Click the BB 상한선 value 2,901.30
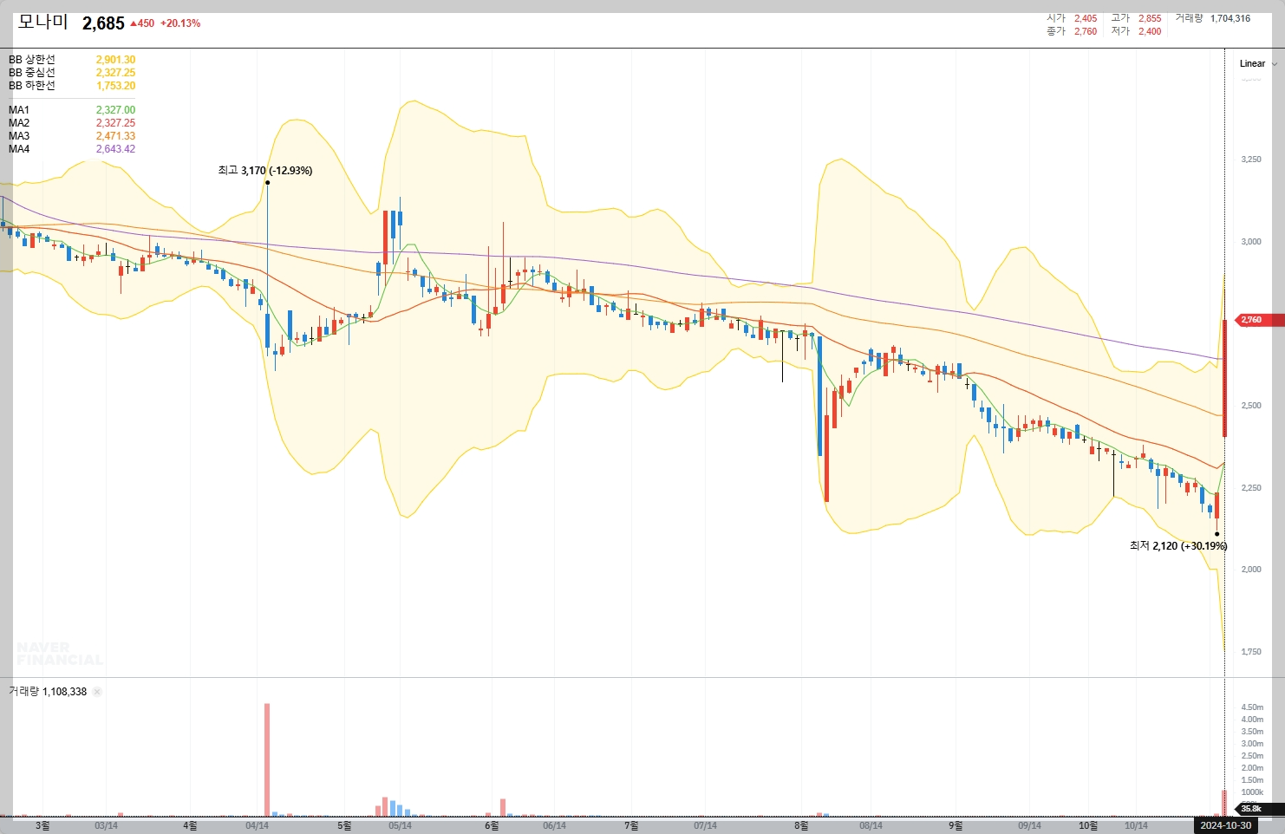 click(x=115, y=60)
